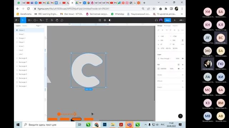This screenshot has width=229, height=128.
Task: Click the Create component icon
Action: (x=105, y=20)
